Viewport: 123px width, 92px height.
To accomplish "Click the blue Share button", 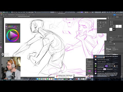I will pyautogui.click(x=115, y=15).
